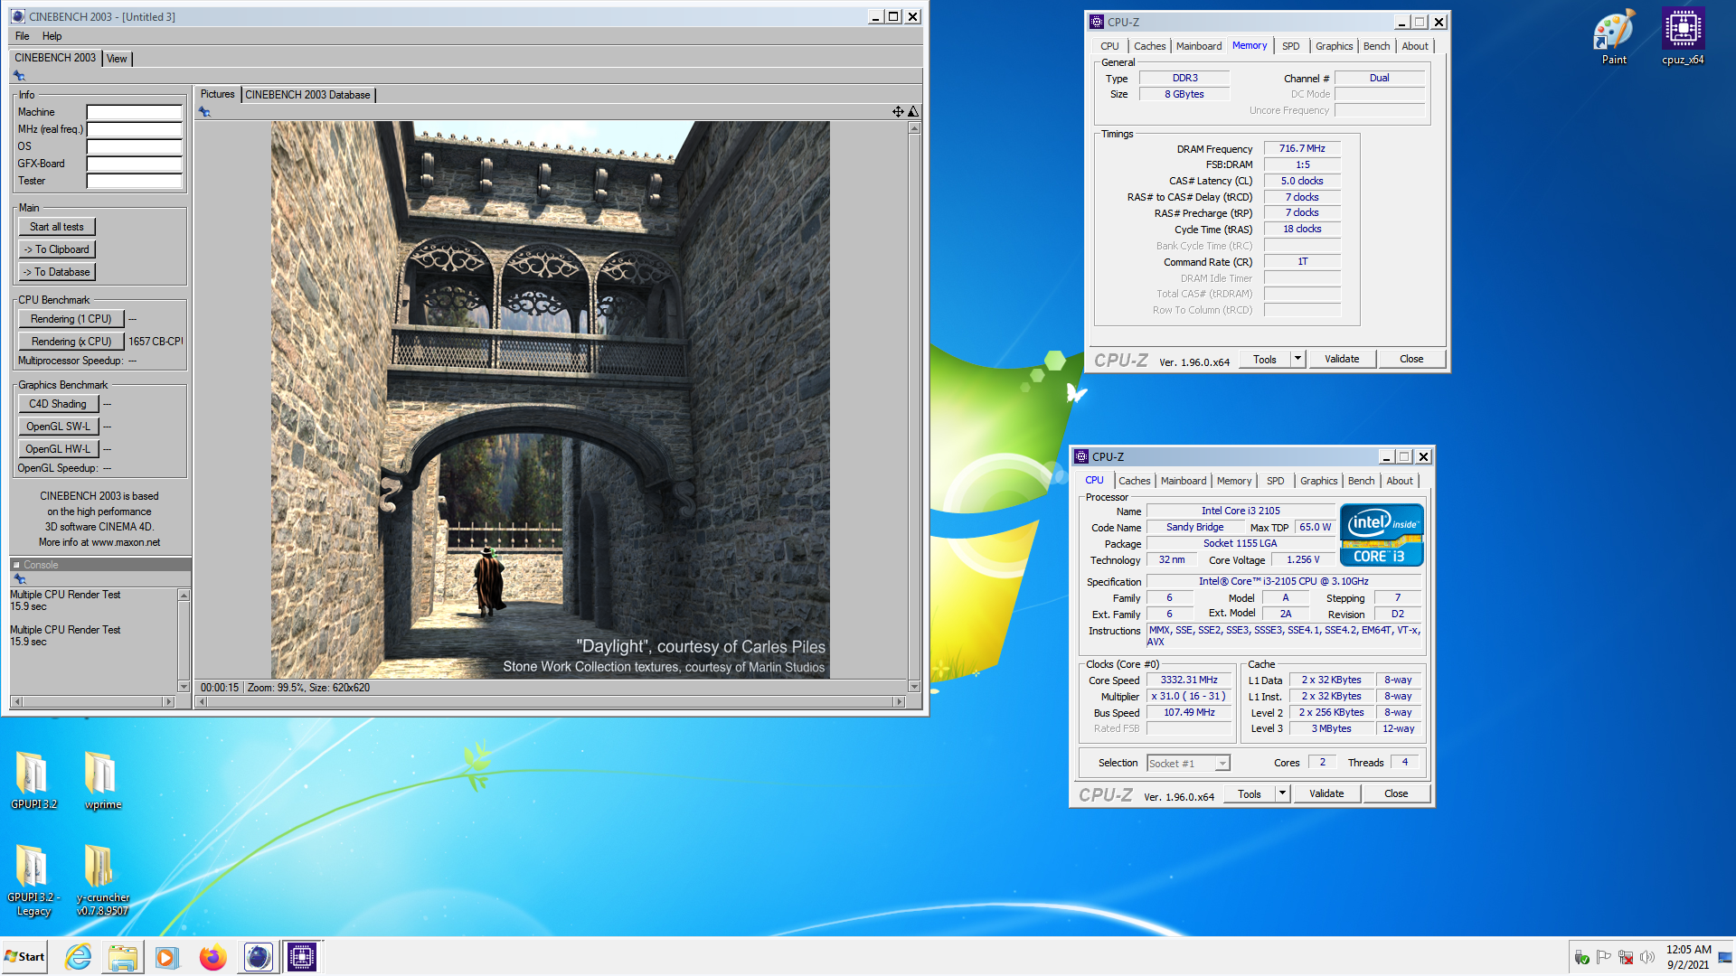Screen dimensions: 1736x976
Task: Click the Tester input field
Action: tap(134, 181)
